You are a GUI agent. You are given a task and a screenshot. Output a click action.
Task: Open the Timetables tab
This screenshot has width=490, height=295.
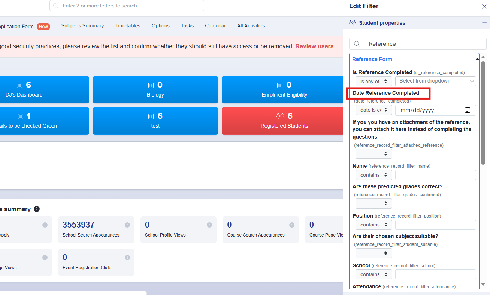128,26
